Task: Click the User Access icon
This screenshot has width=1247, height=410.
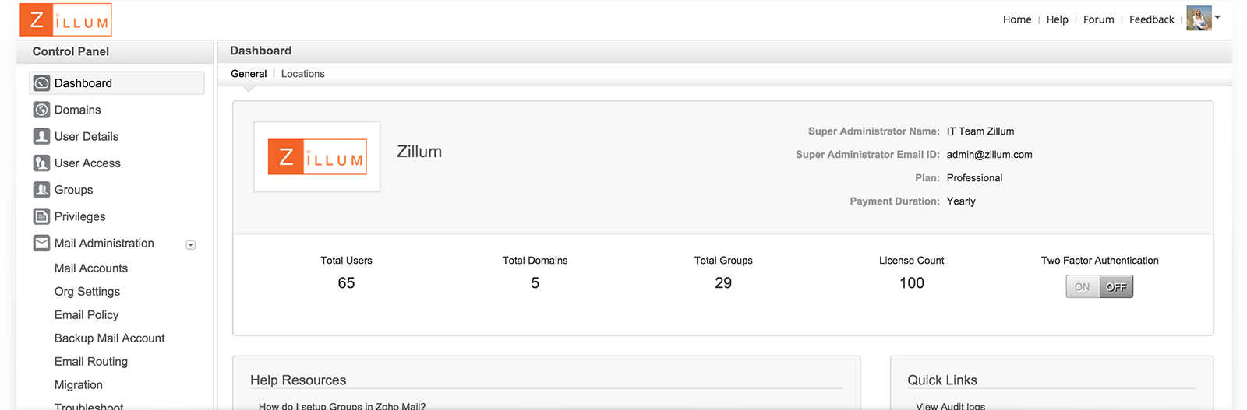Action: (42, 163)
